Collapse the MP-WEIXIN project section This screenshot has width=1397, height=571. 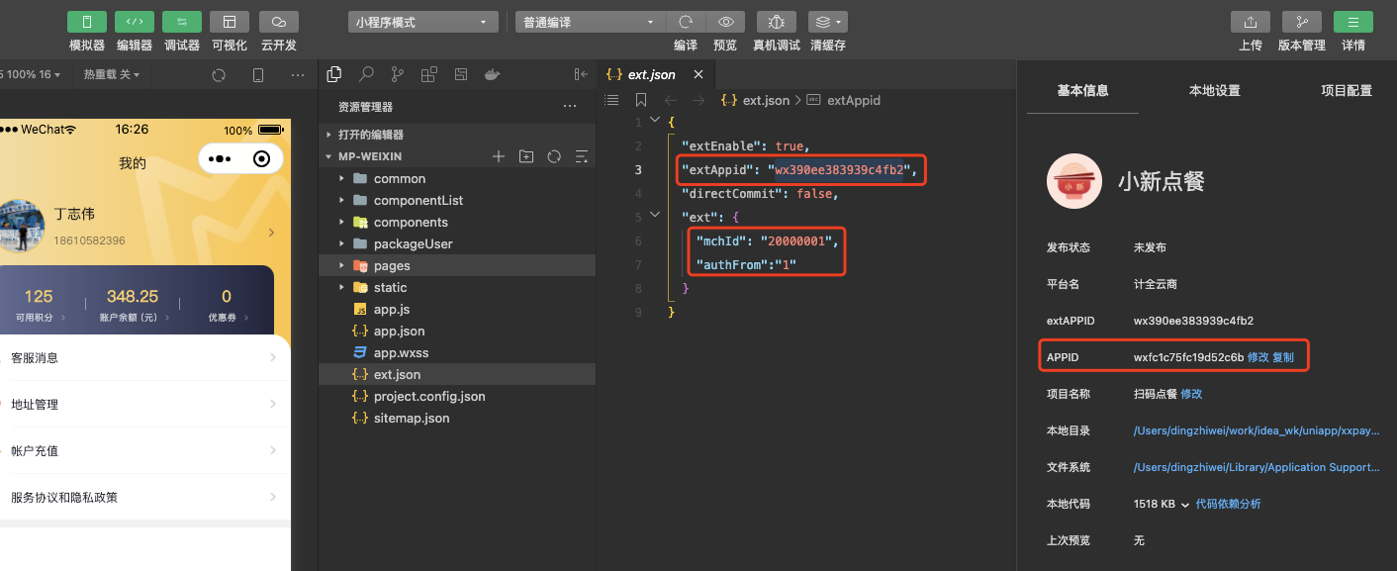point(370,156)
